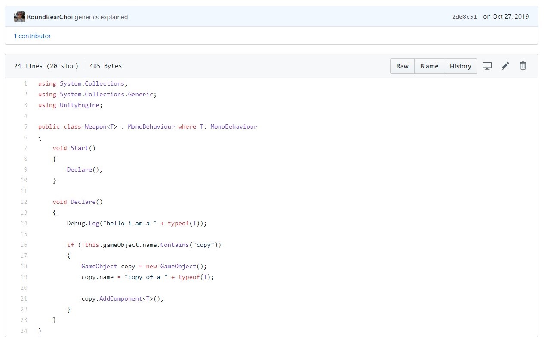
Task: Open the file History
Action: click(461, 66)
